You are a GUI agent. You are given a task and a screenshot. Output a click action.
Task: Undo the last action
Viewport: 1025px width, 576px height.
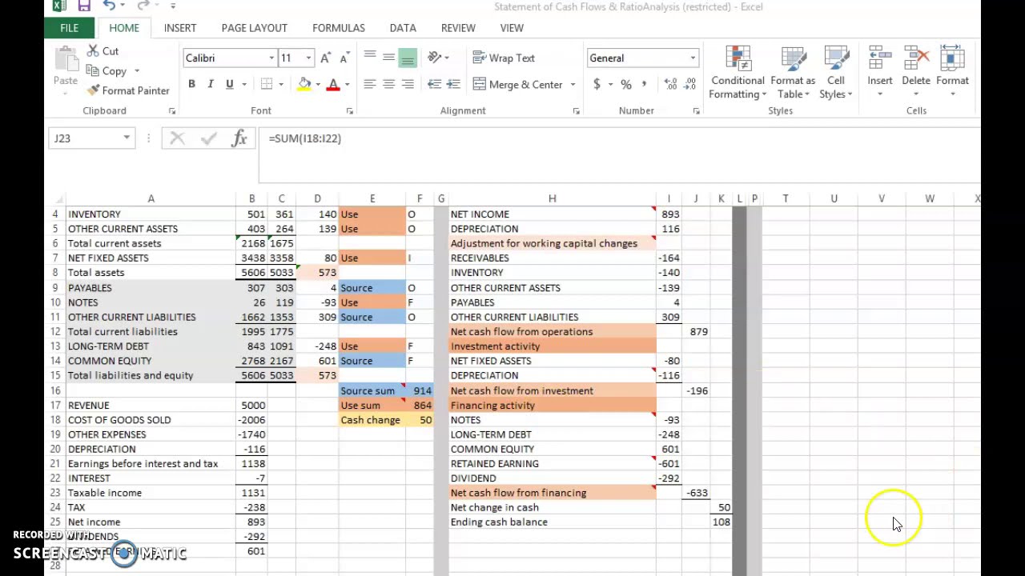tap(109, 6)
